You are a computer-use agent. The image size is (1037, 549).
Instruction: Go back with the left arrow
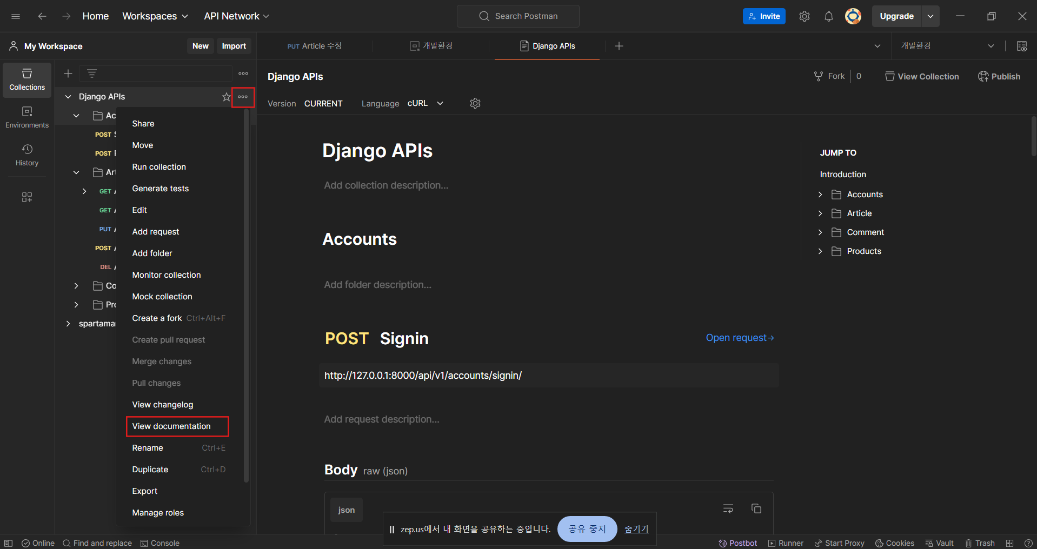42,16
